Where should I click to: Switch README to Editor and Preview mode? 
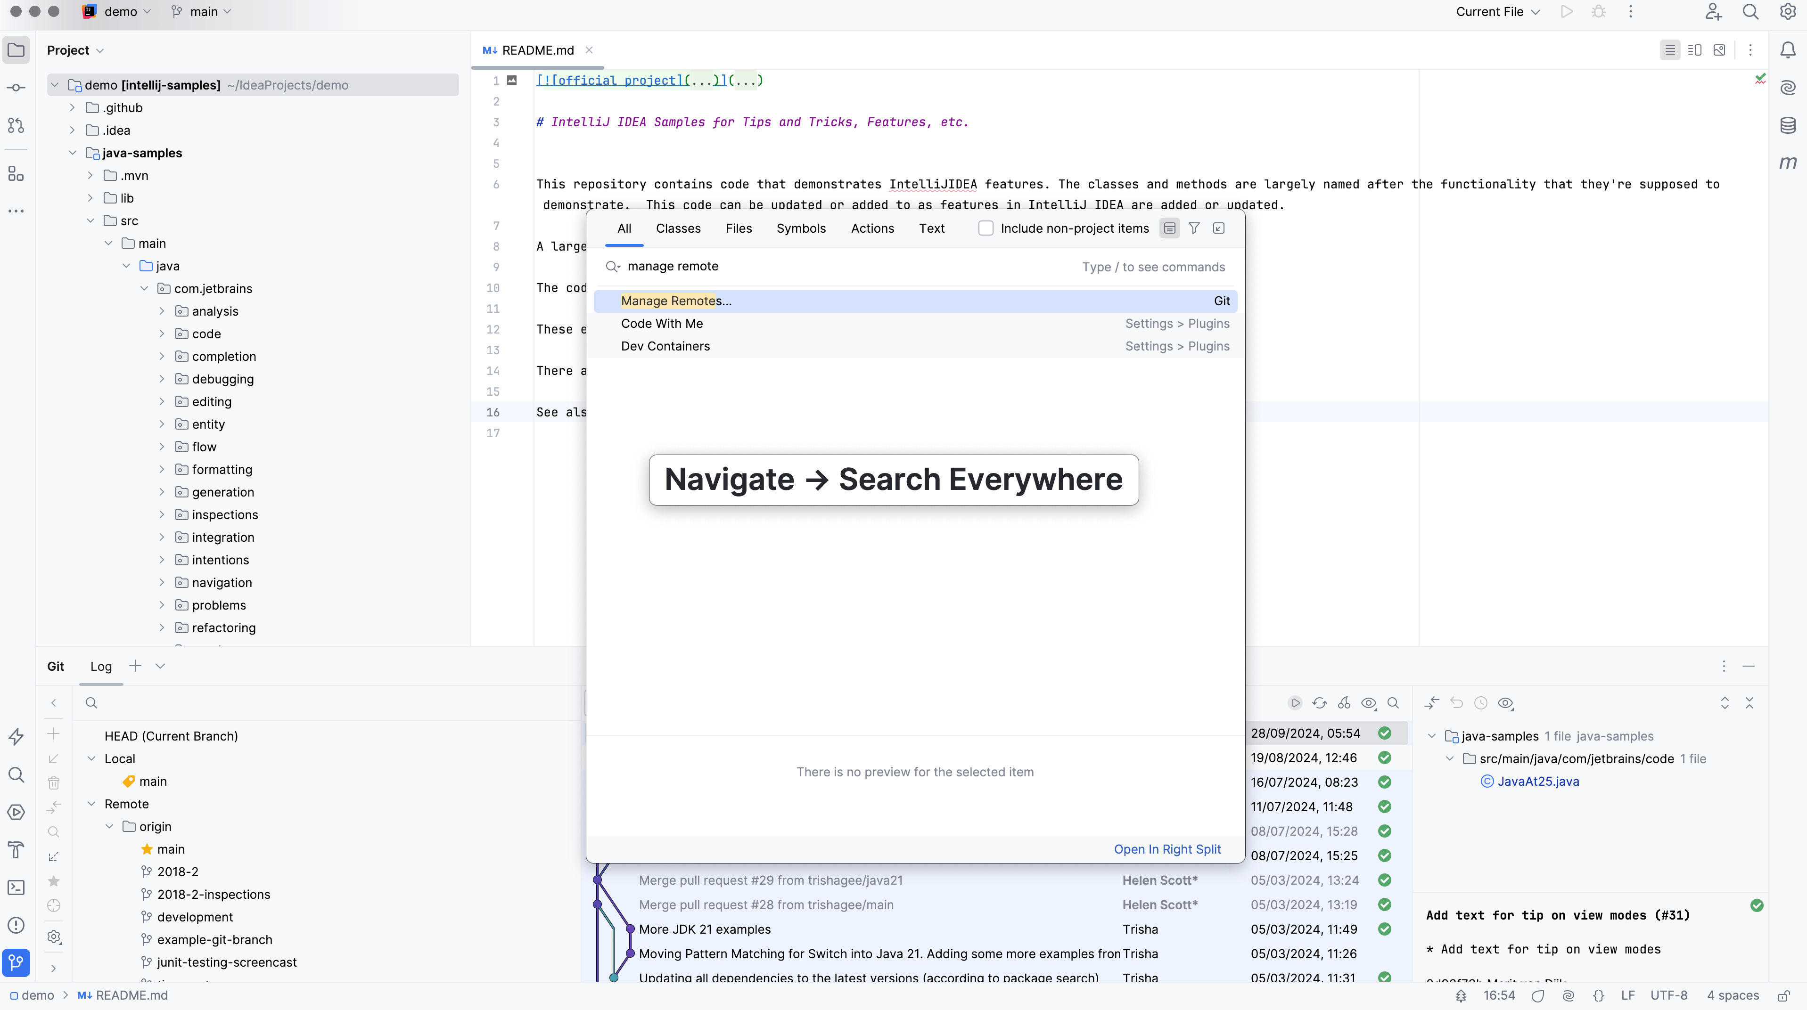point(1694,50)
